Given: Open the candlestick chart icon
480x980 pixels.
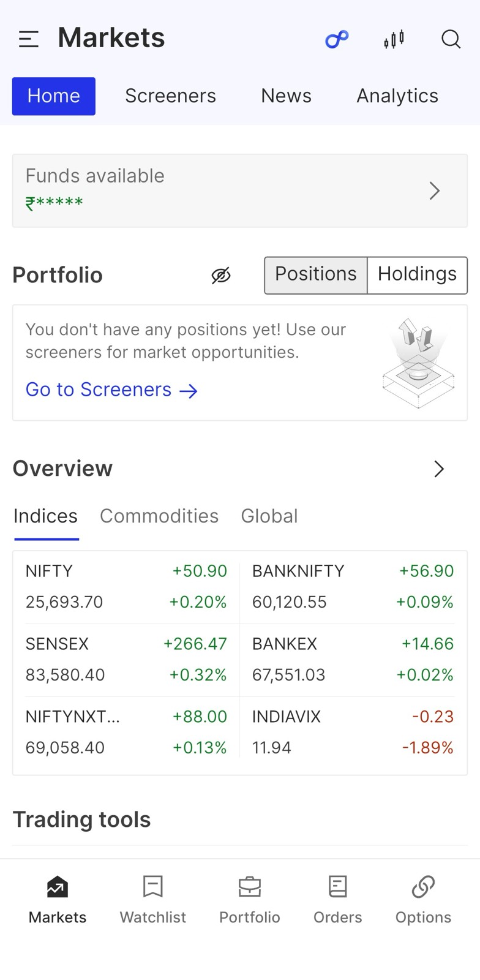Looking at the screenshot, I should 394,39.
